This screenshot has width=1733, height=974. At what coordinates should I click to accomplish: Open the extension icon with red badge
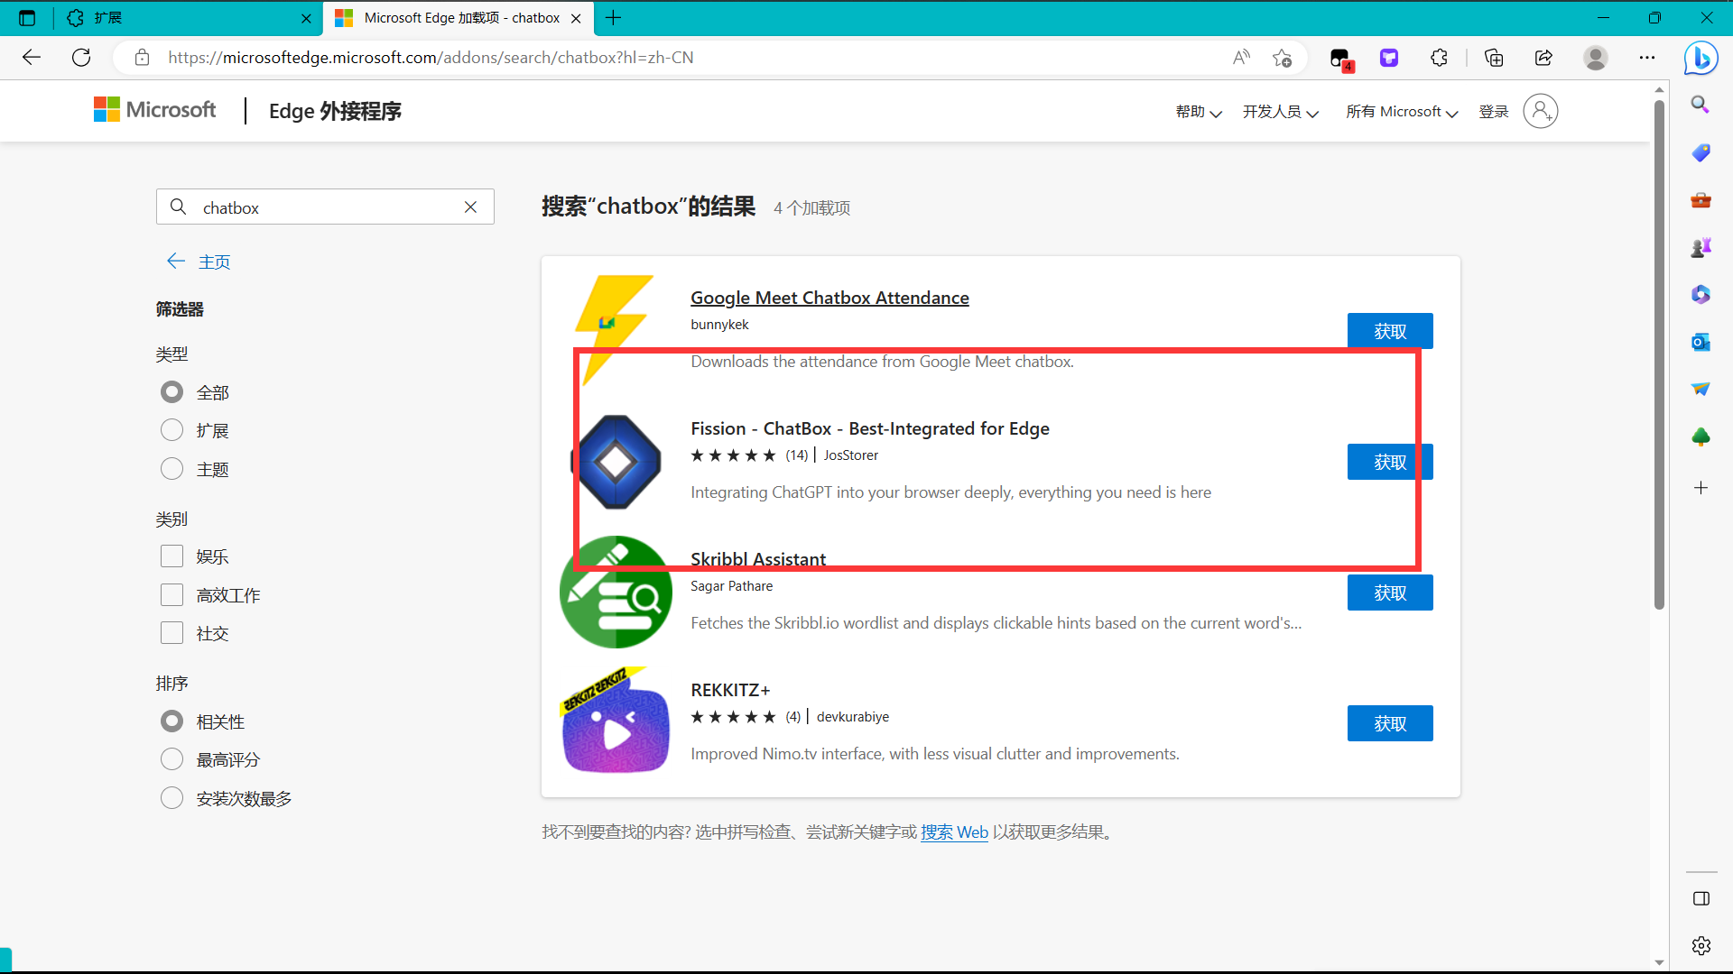tap(1341, 59)
